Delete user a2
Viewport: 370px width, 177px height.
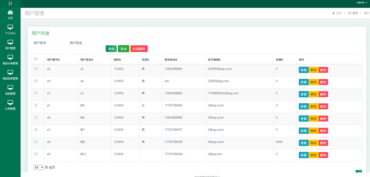323,70
